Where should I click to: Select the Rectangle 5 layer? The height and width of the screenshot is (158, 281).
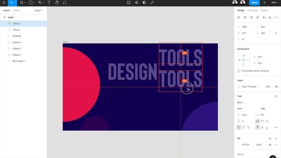click(x=23, y=61)
